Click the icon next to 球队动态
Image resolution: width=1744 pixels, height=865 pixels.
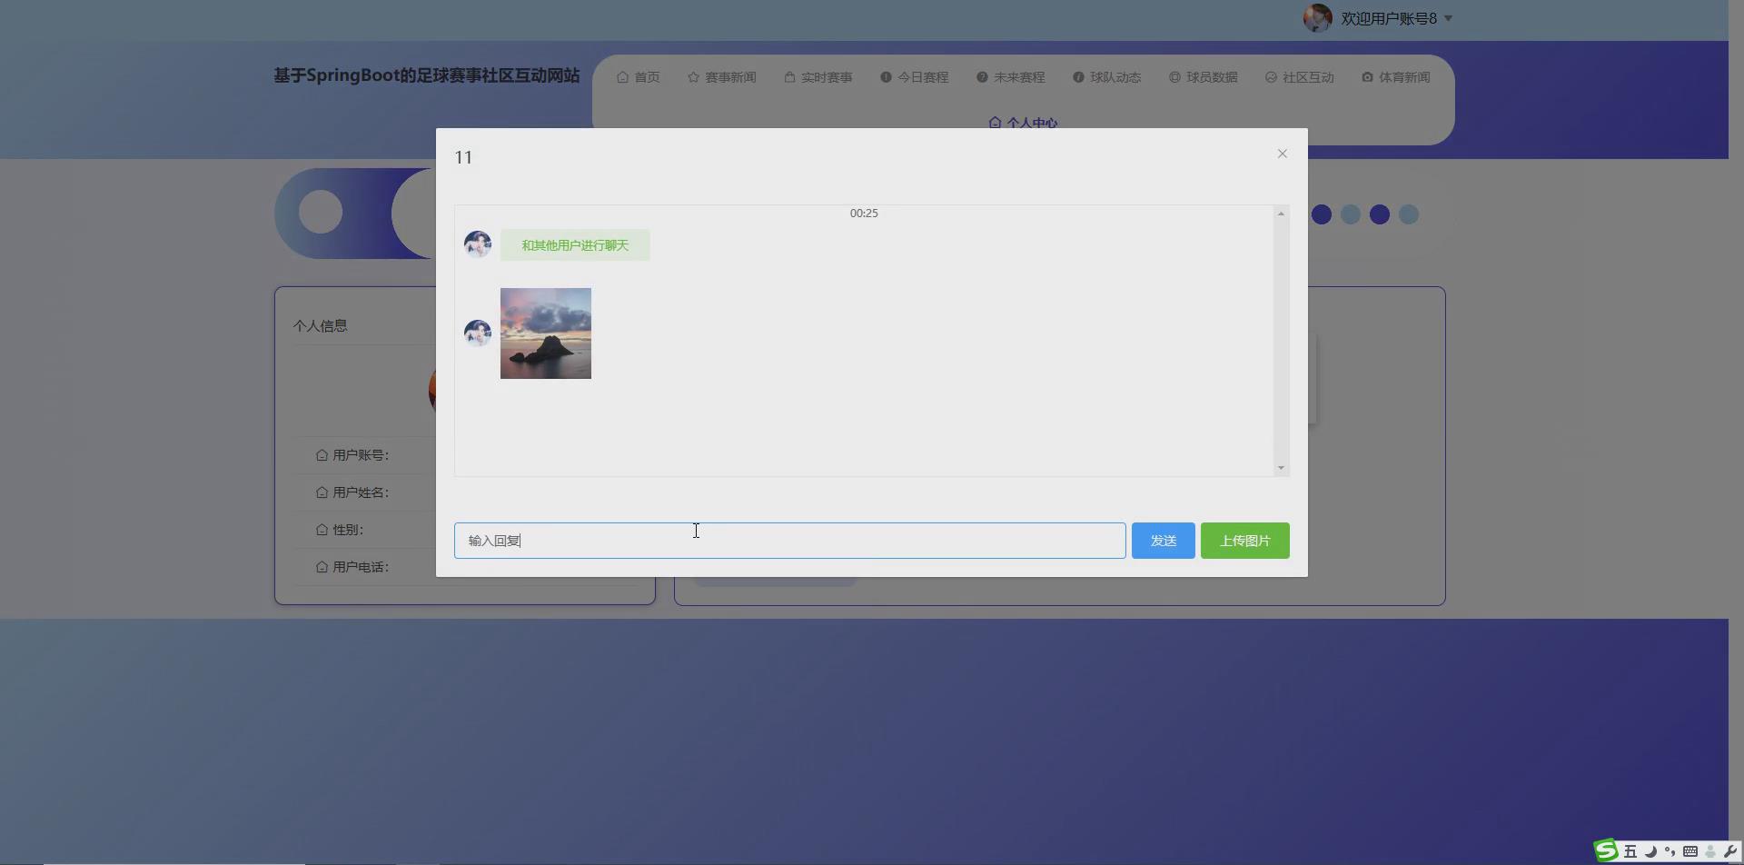pyautogui.click(x=1078, y=77)
